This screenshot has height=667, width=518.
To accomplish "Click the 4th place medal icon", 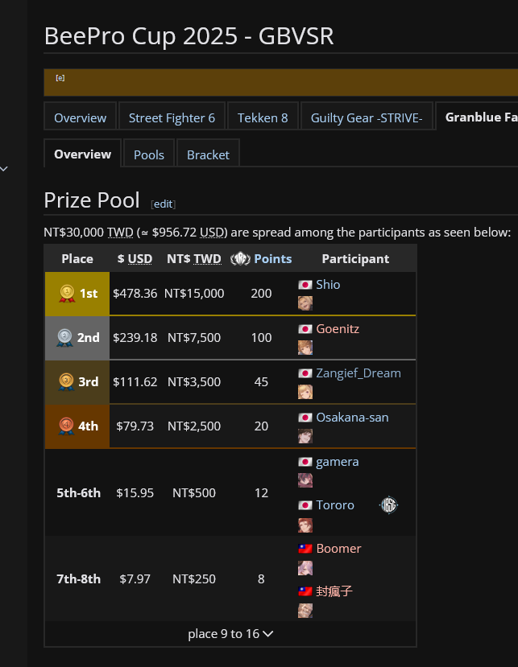I will tap(66, 426).
